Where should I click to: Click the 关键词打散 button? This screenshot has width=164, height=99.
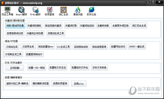click(71, 26)
